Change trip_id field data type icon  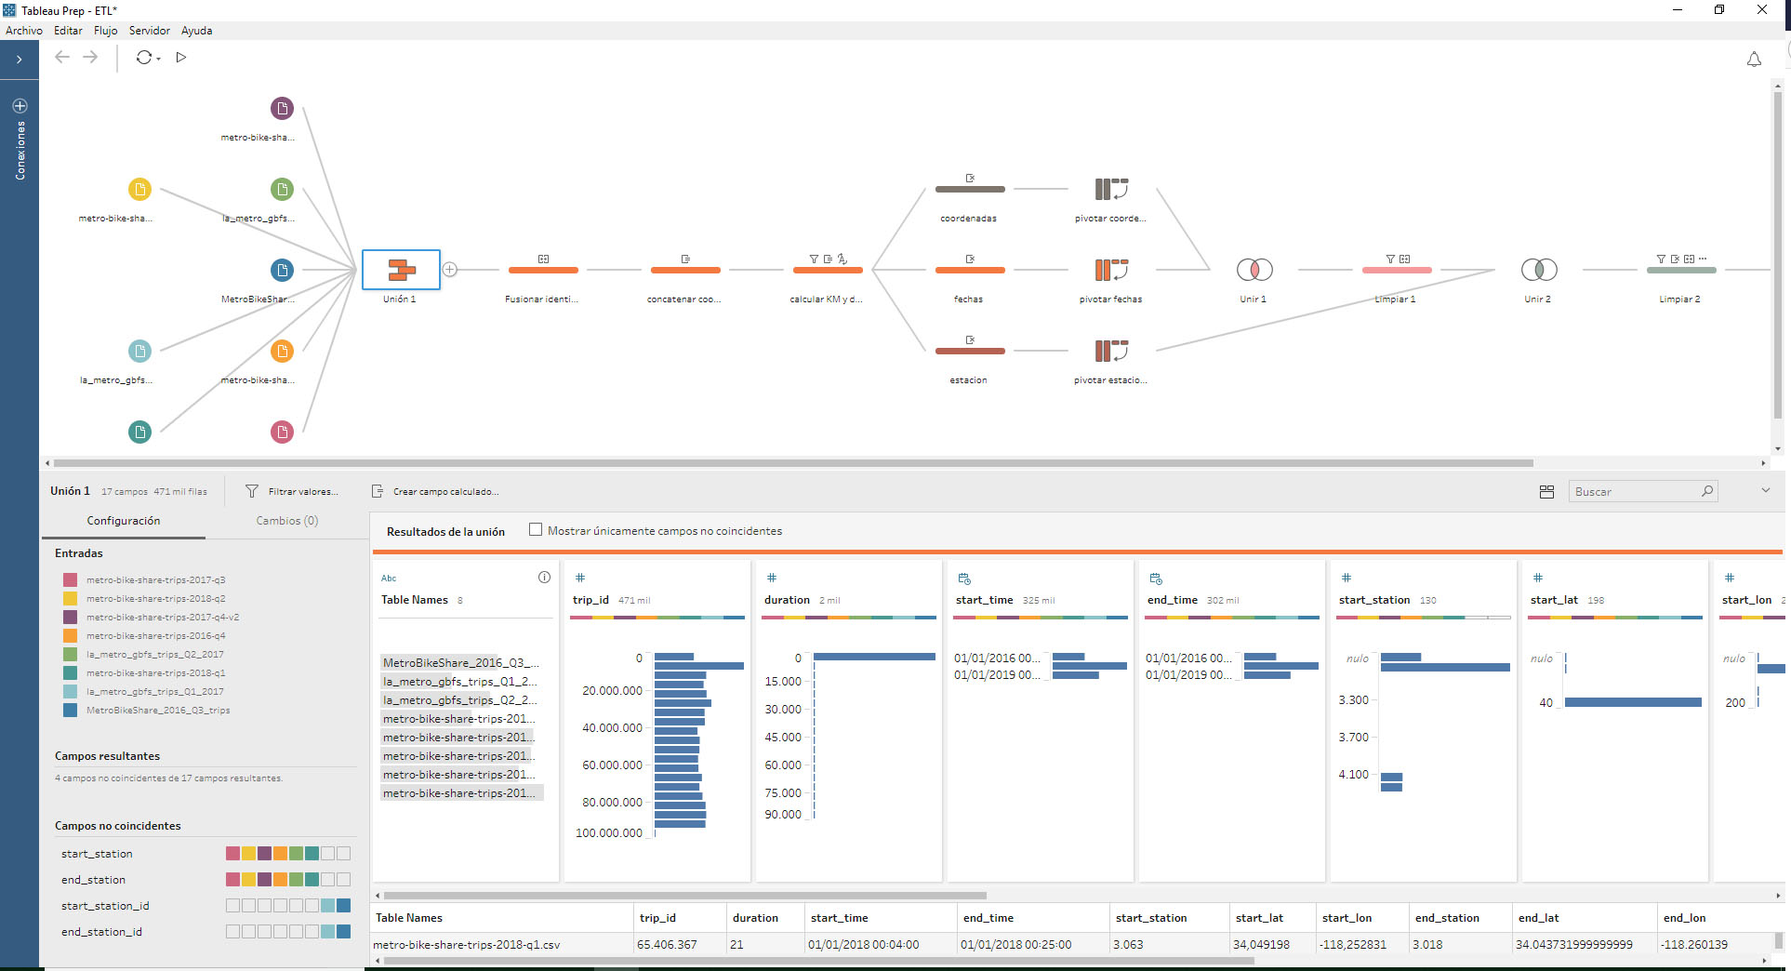pos(580,579)
